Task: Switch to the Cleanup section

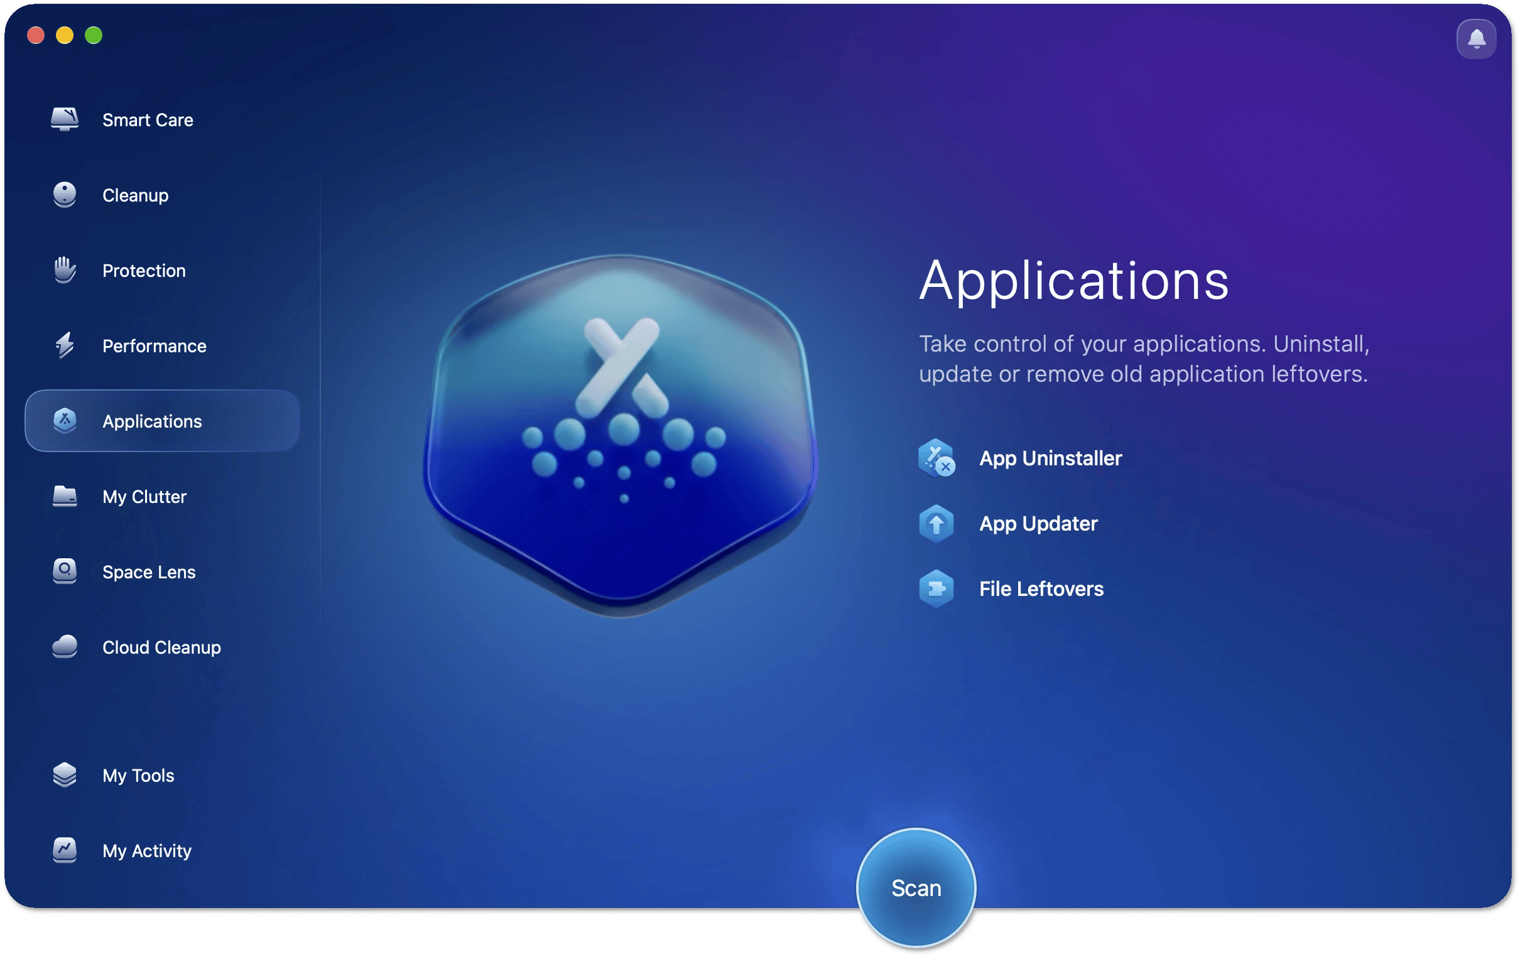Action: (x=136, y=195)
